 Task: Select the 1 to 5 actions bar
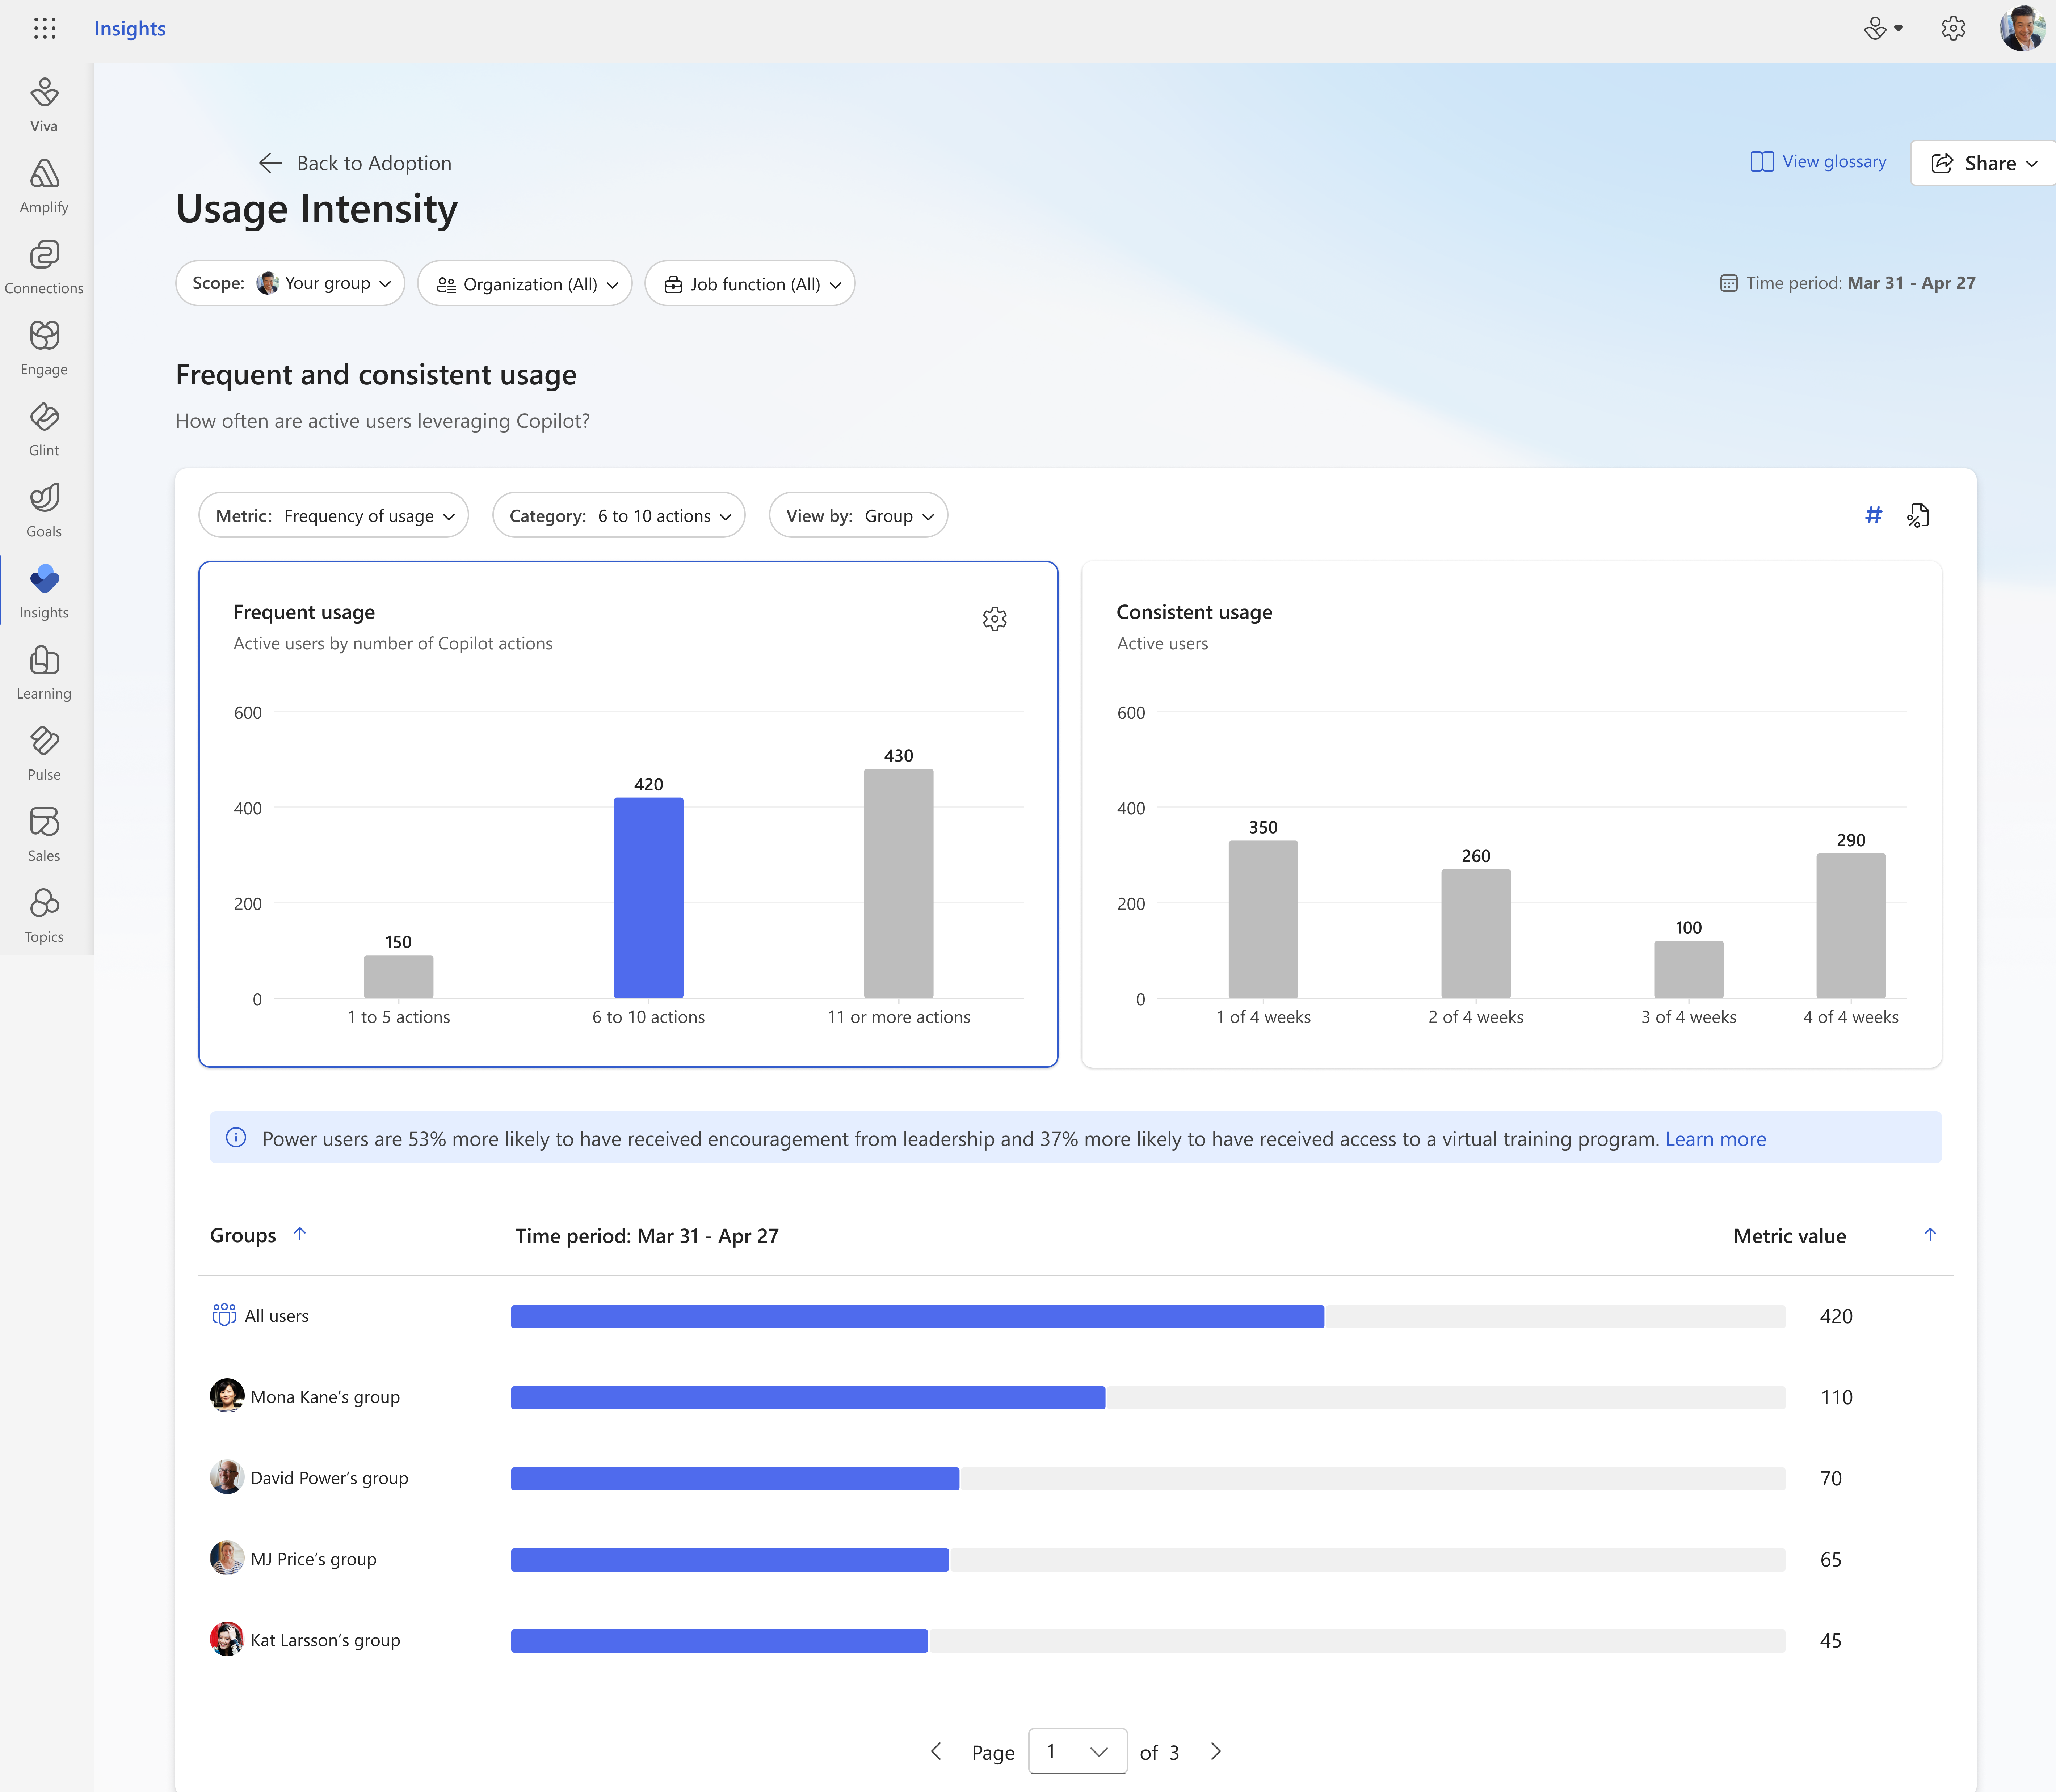(399, 976)
